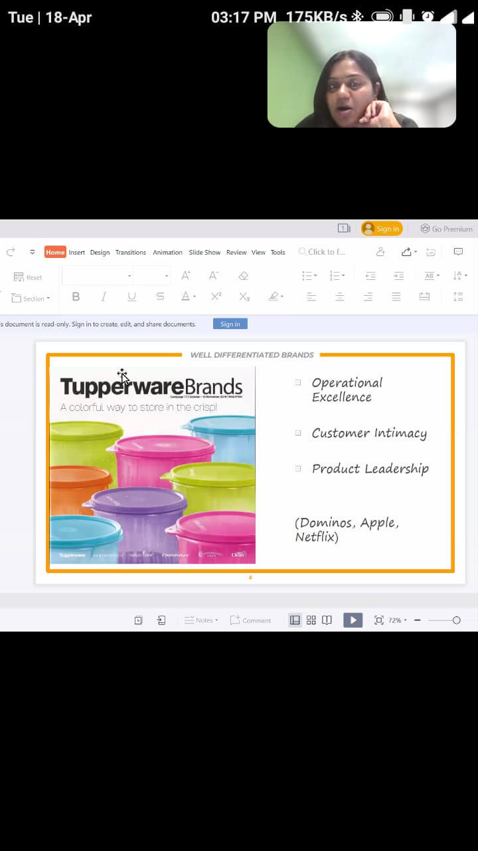Click the presenter's video thumbnail

(x=362, y=74)
